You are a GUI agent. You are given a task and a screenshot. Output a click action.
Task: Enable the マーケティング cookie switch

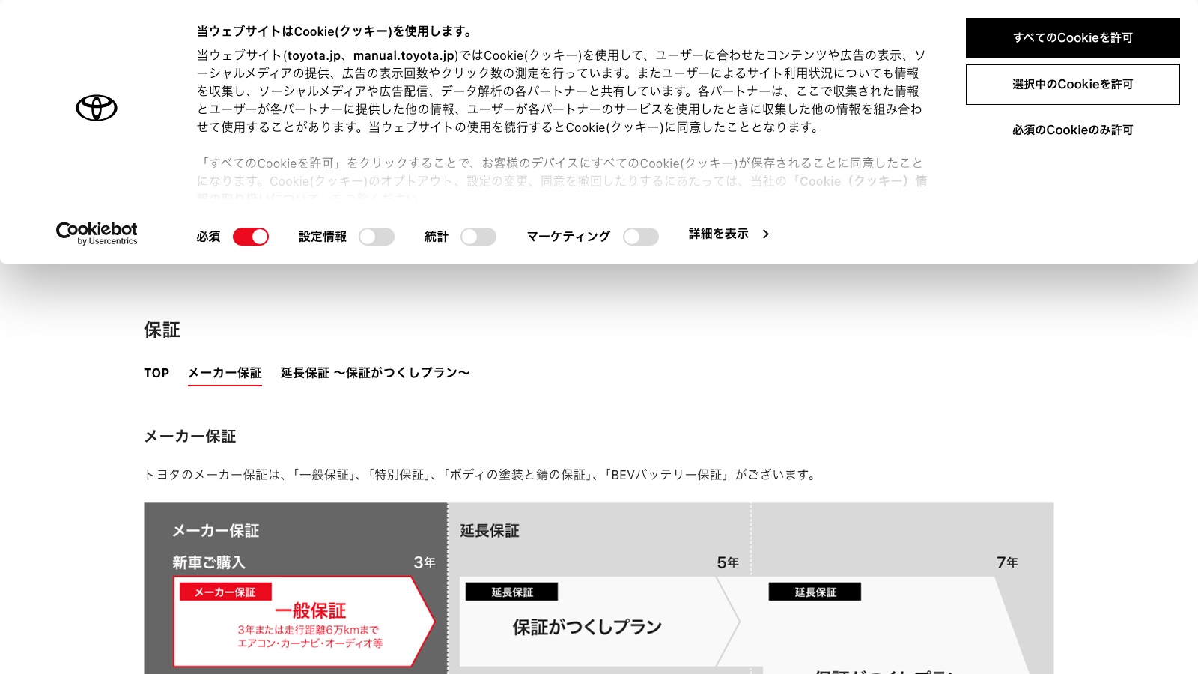point(641,237)
